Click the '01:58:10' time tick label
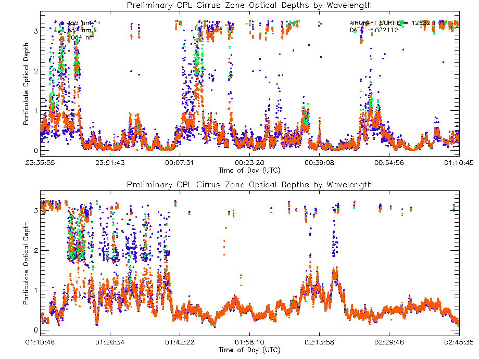Screen dimensions: 479x359 249,342
